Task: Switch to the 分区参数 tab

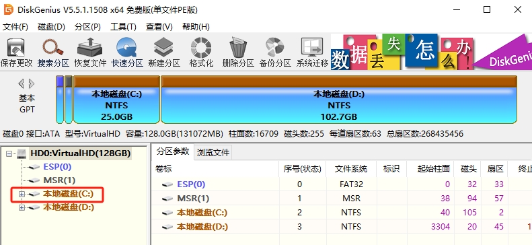Action: [173, 151]
